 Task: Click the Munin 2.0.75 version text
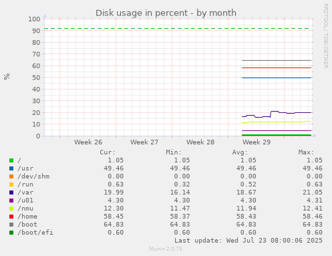(x=166, y=249)
